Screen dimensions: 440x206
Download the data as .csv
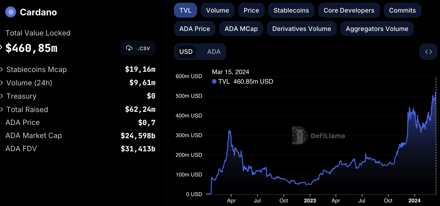138,48
